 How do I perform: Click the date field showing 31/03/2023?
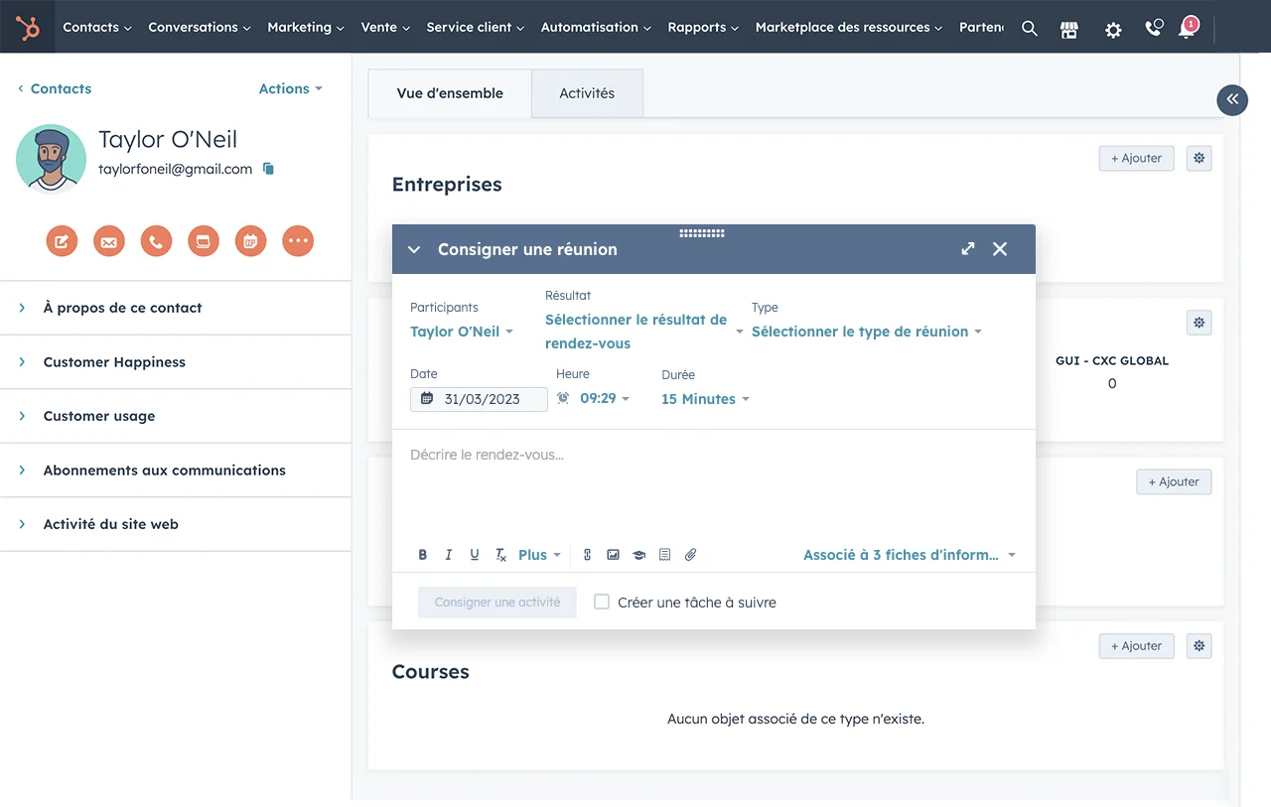click(x=481, y=399)
